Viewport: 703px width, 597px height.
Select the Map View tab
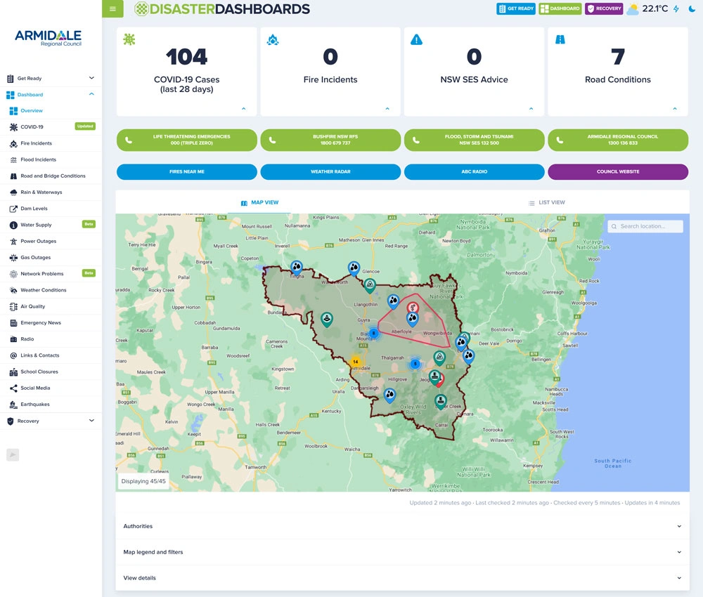coord(259,202)
